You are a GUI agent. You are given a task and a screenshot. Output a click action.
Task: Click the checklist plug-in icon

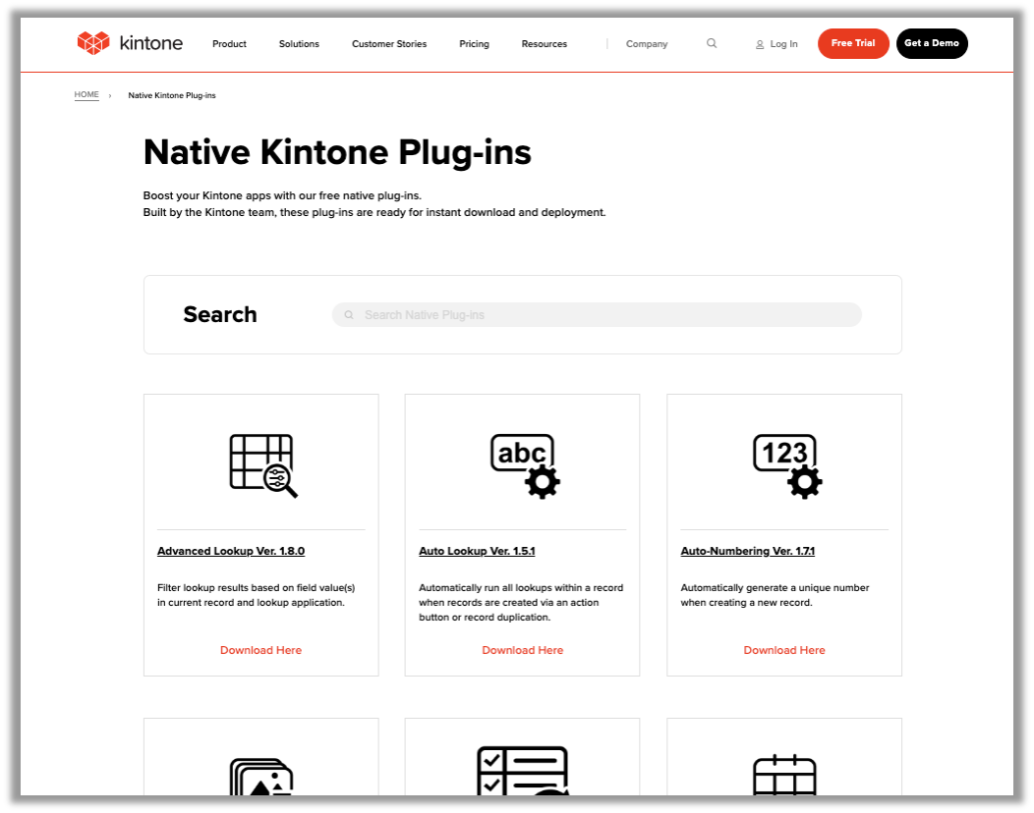524,772
